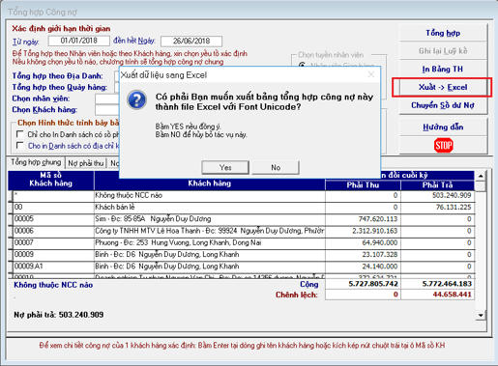Click the scroll down arrow of the table
The width and height of the screenshot is (498, 366).
point(481,315)
